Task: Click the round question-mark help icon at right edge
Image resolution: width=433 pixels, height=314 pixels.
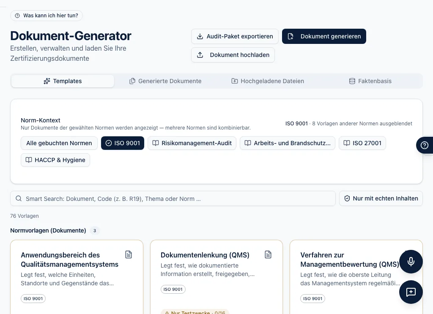Action: coord(425,145)
